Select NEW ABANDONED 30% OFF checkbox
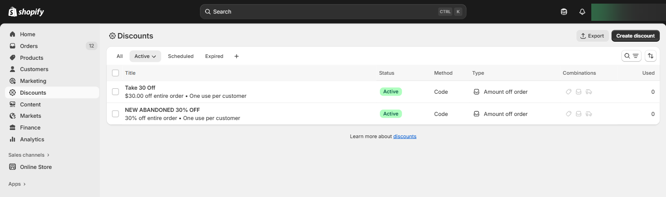This screenshot has width=666, height=197. tap(115, 114)
